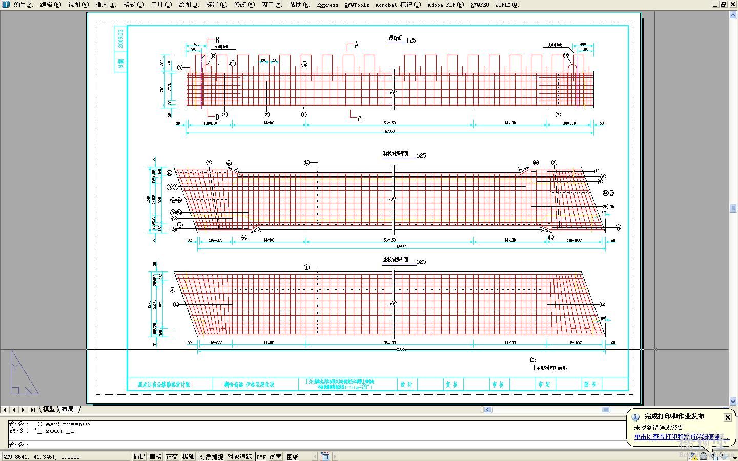Switch to the 模型 tab
The width and height of the screenshot is (738, 461).
49,409
